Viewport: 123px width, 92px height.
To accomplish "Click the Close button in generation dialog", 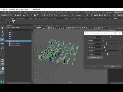I will point(112,66).
